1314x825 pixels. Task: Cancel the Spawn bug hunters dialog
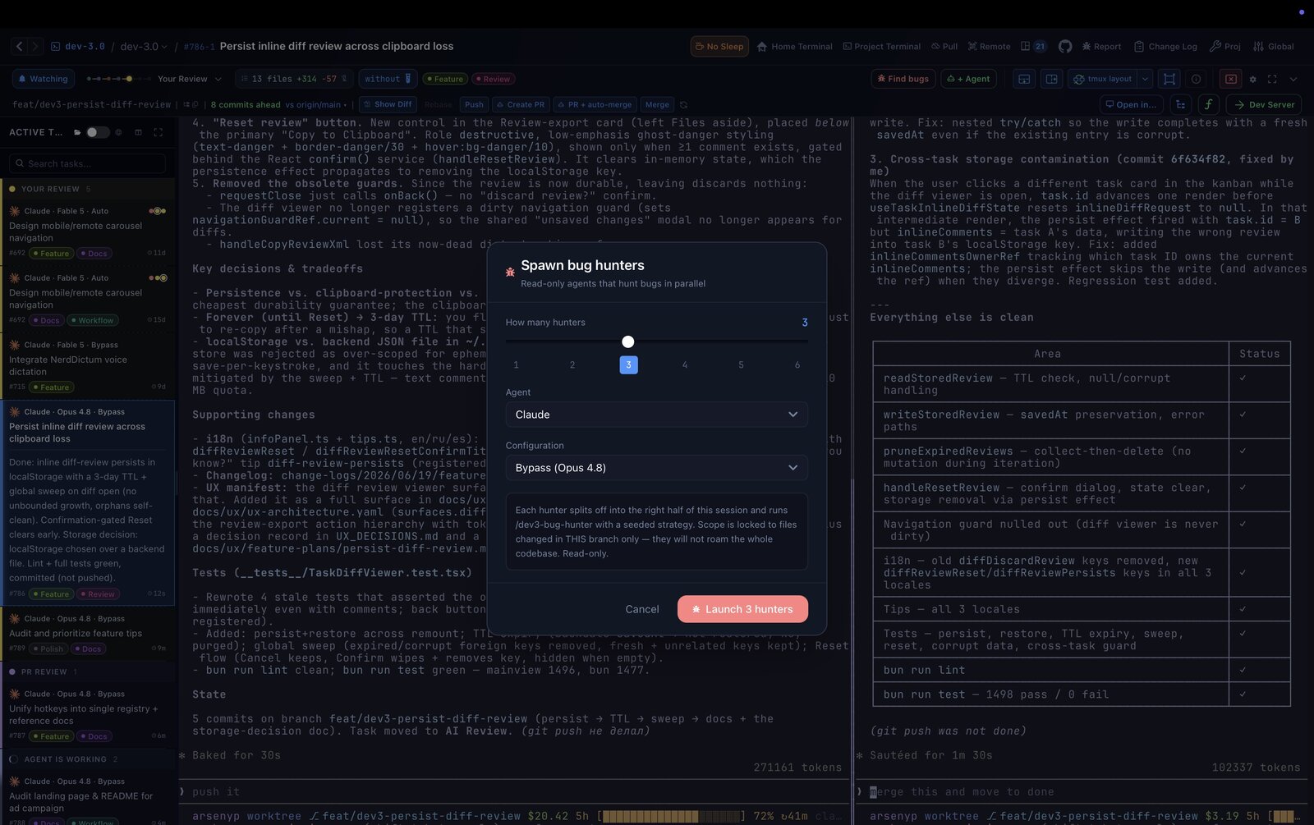tap(642, 609)
